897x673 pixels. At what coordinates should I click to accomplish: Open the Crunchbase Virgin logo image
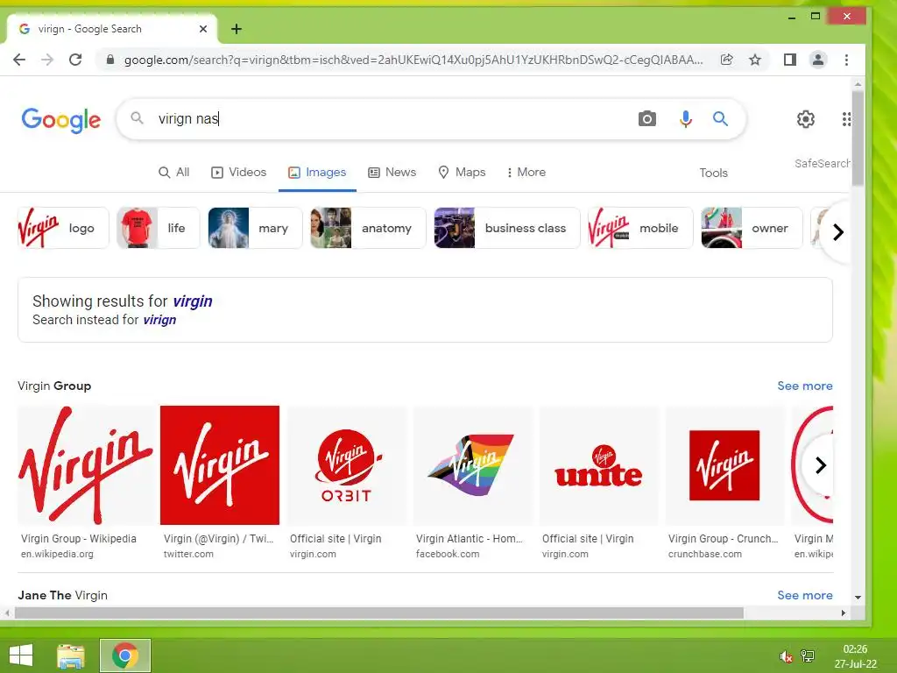pos(724,465)
